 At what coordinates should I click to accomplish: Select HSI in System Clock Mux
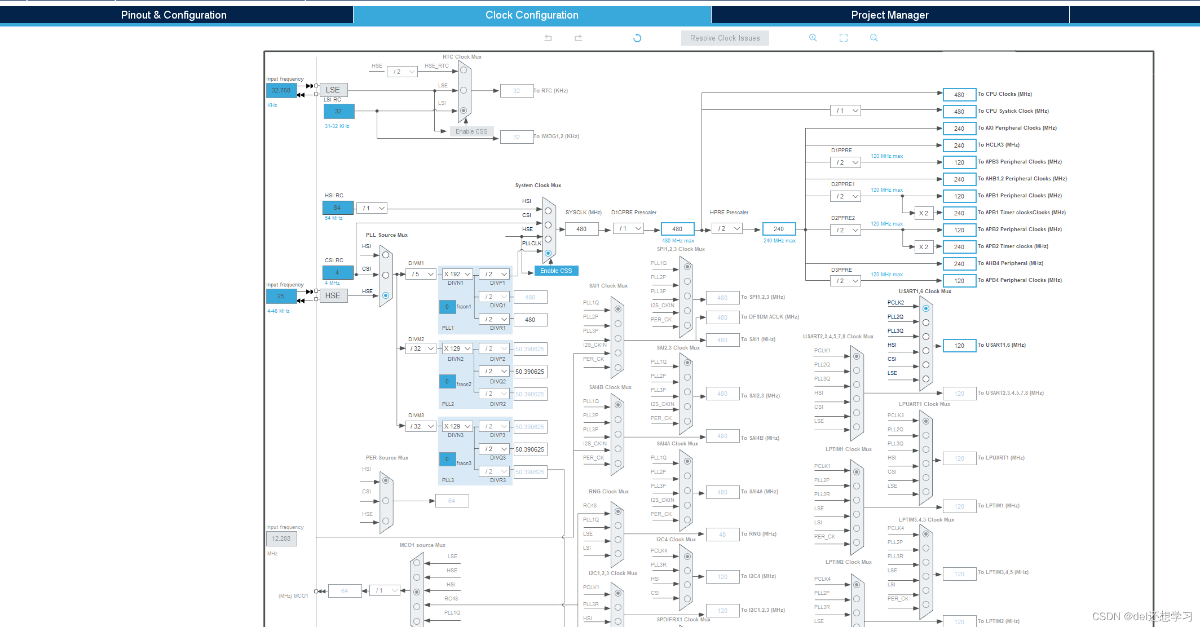548,211
